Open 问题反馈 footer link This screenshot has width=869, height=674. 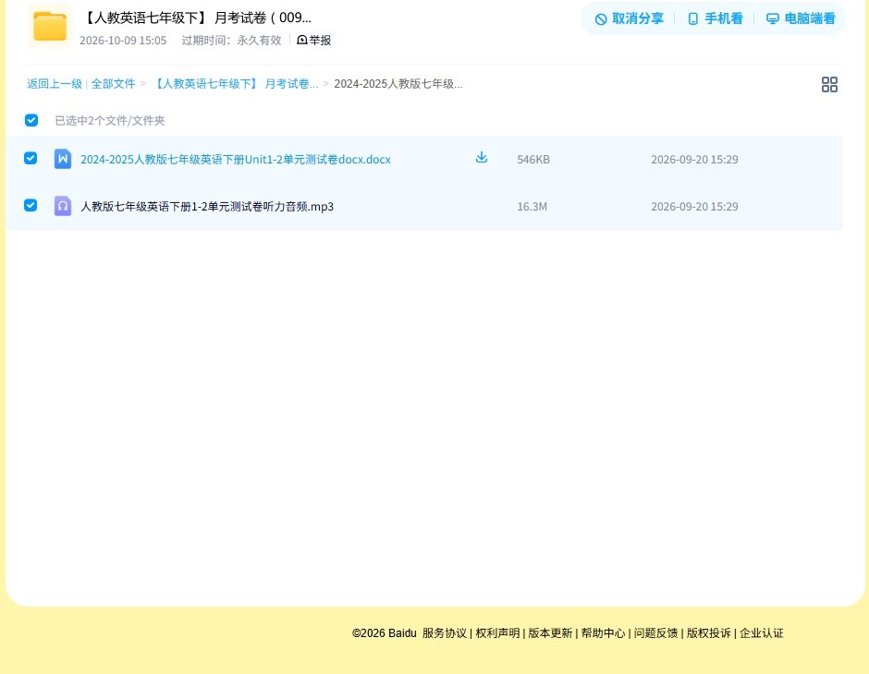click(x=655, y=633)
